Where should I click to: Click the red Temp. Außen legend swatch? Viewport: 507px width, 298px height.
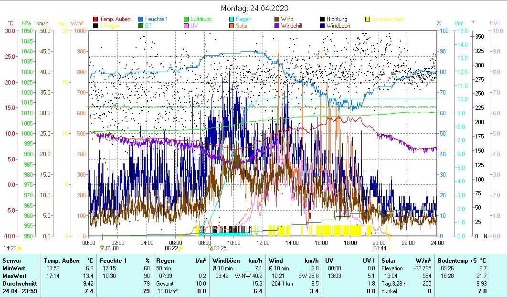(x=95, y=19)
